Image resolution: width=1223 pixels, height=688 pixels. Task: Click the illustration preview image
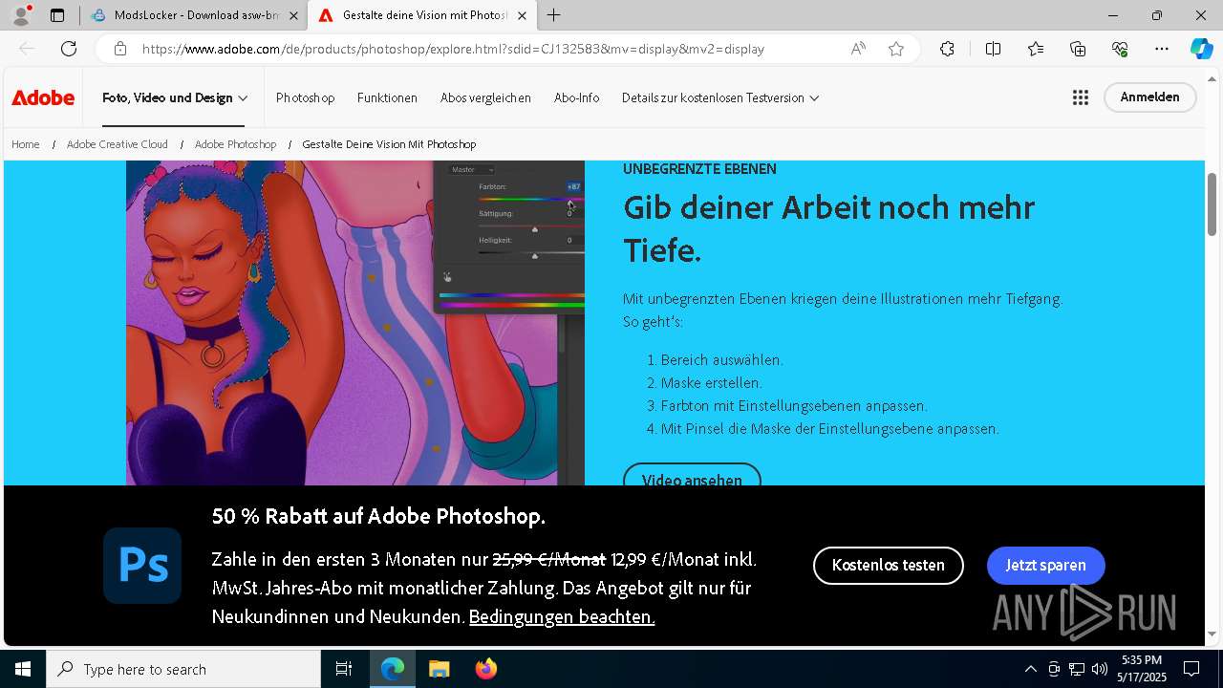354,323
